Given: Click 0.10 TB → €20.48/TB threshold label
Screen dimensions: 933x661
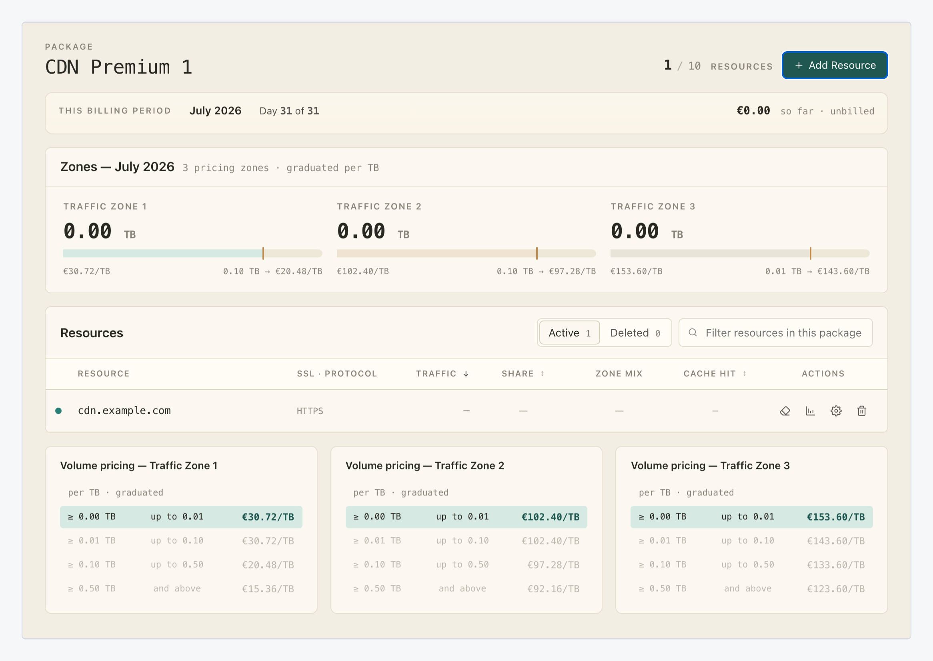Looking at the screenshot, I should [x=272, y=271].
